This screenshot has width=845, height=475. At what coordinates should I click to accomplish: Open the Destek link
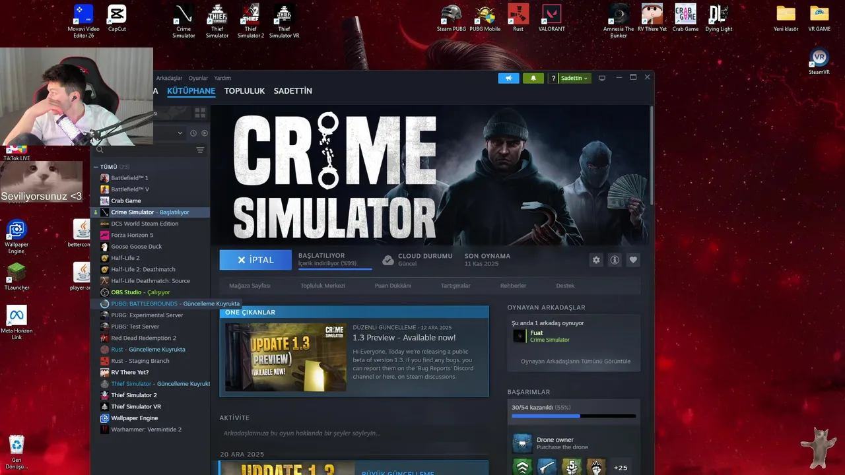[565, 286]
